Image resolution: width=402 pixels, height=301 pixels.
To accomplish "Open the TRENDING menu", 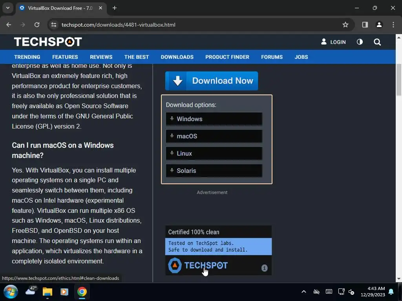I will [x=27, y=57].
